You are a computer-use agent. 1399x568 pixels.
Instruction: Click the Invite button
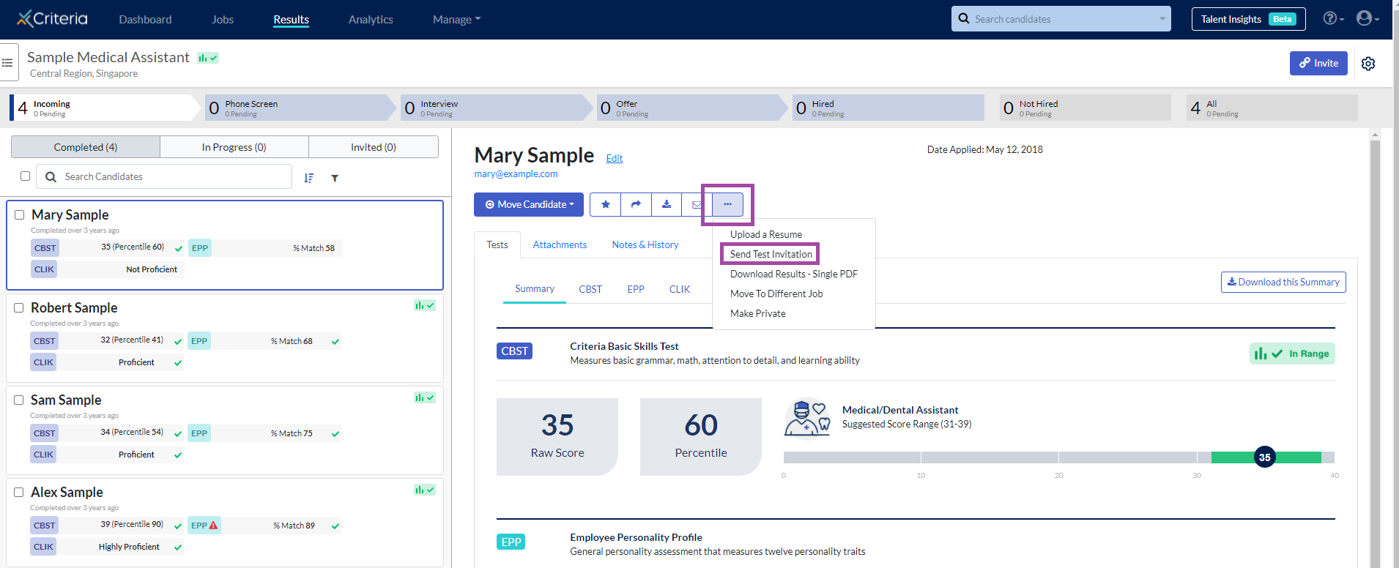click(1318, 63)
